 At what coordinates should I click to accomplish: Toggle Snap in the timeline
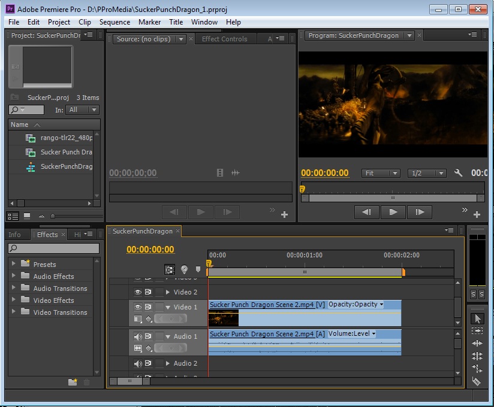170,269
